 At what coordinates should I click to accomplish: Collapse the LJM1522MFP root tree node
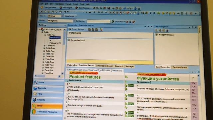[40, 29]
